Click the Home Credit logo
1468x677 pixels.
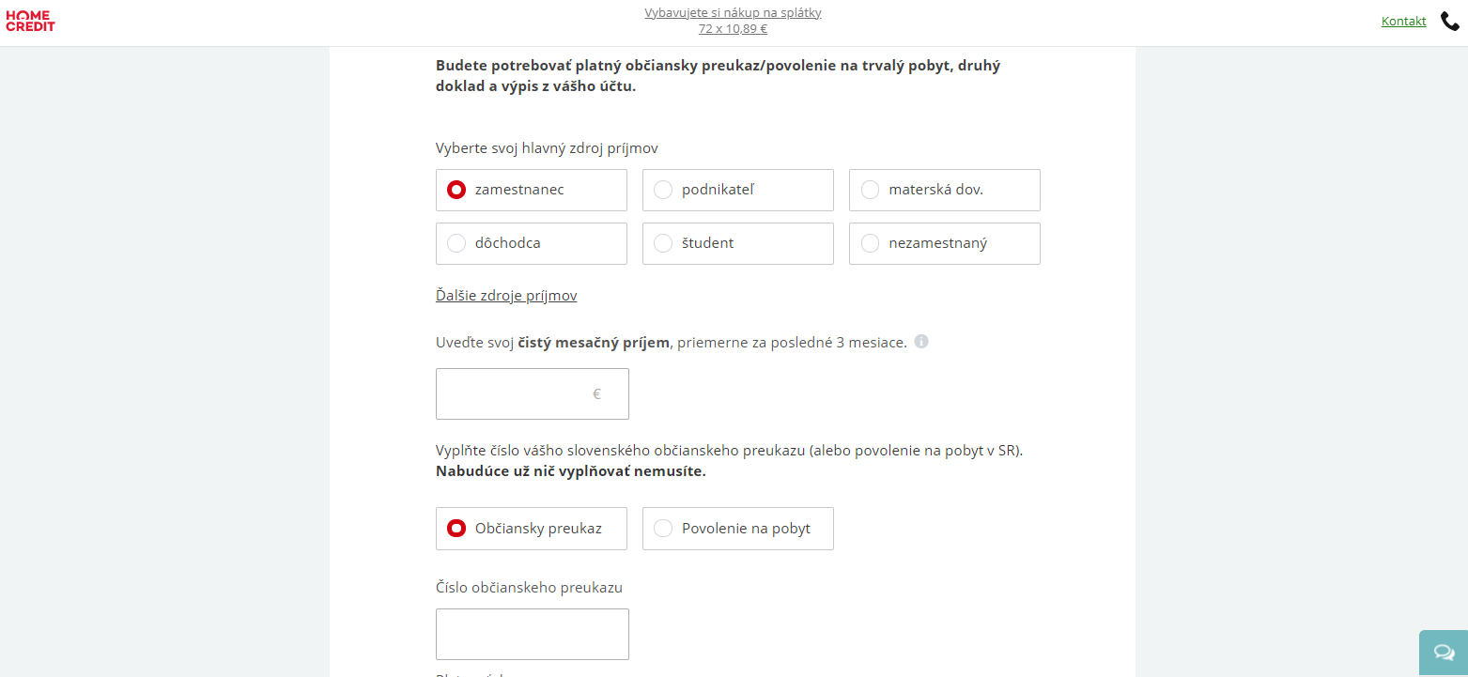click(31, 21)
